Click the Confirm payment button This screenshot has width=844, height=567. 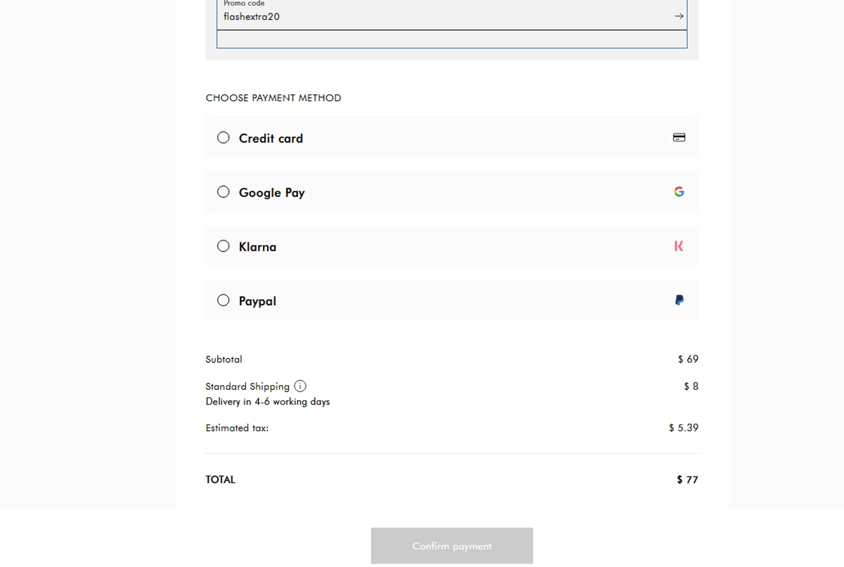(x=452, y=546)
